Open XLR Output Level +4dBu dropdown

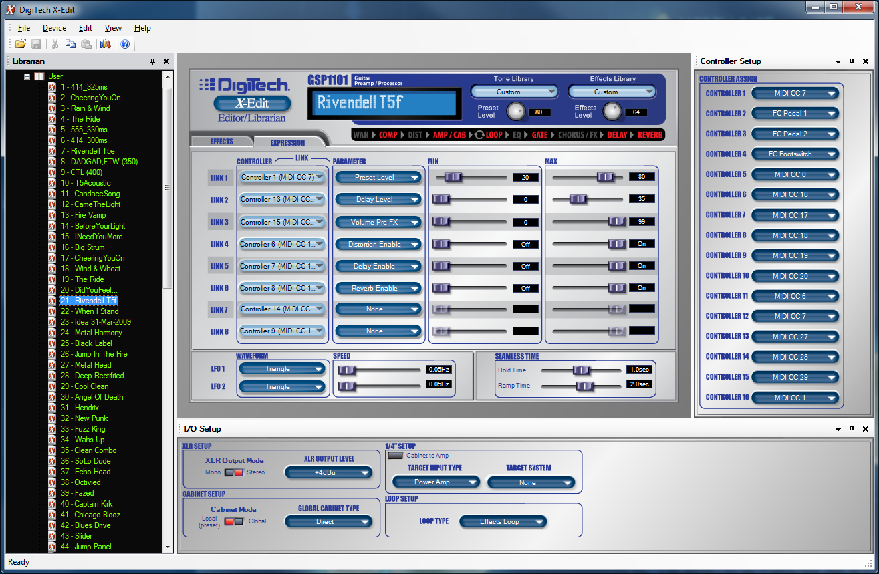tap(328, 473)
